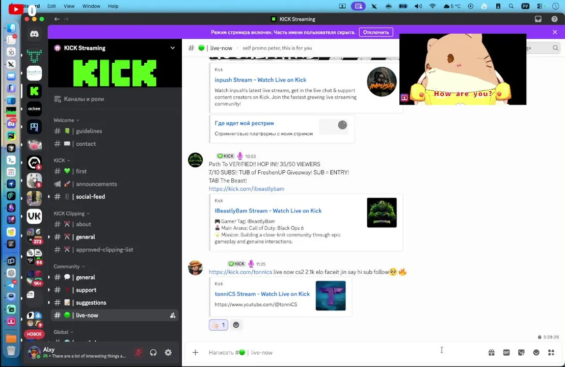This screenshot has height=367, width=565.
Task: Open Discord direct messages home icon
Action: (34, 34)
